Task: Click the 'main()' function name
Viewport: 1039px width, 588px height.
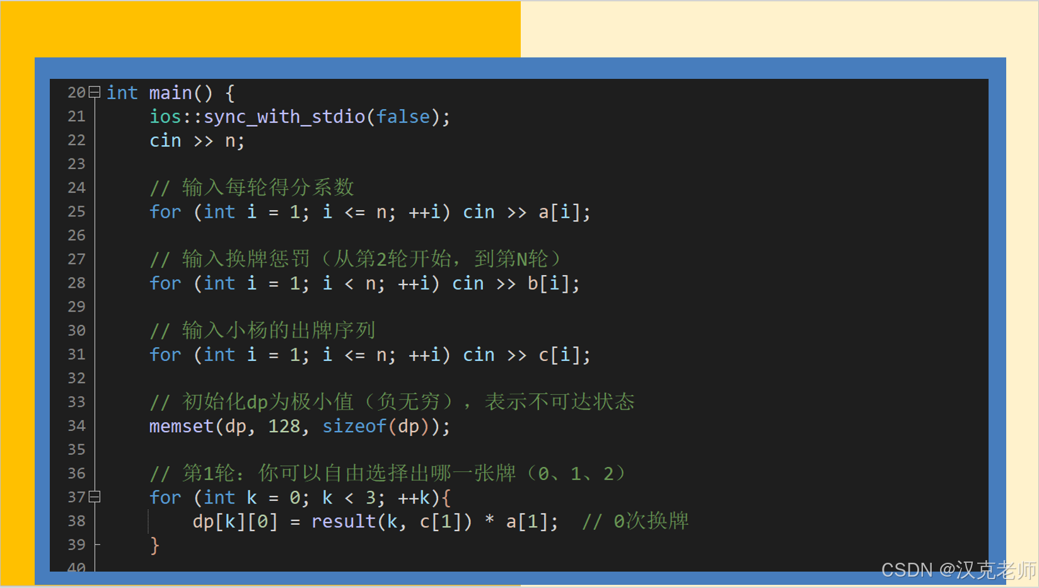Action: [181, 93]
